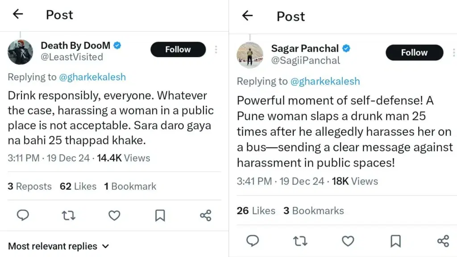The width and height of the screenshot is (457, 257).
Task: Share Sagar Panchal's post
Action: (443, 241)
